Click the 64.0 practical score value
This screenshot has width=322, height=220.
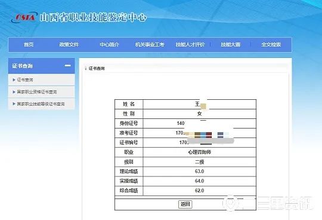coord(199,181)
